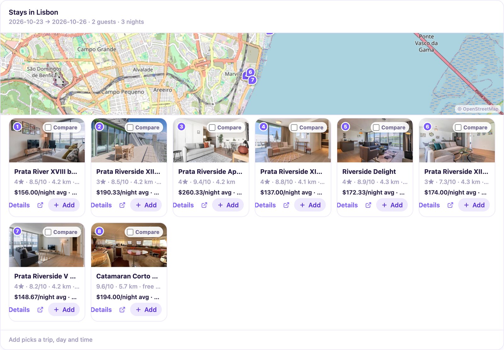Open external link for Prata Riverside Ap...
Image resolution: width=504 pixels, height=350 pixels.
[204, 205]
